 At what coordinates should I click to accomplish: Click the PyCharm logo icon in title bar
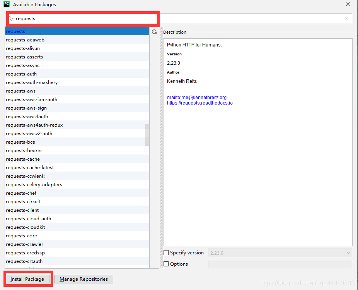pyautogui.click(x=7, y=4)
